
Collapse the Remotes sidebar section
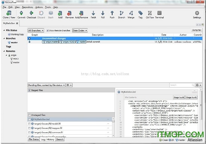tap(4, 51)
